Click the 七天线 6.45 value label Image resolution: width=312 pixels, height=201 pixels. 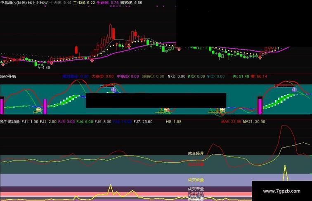[x=61, y=2]
